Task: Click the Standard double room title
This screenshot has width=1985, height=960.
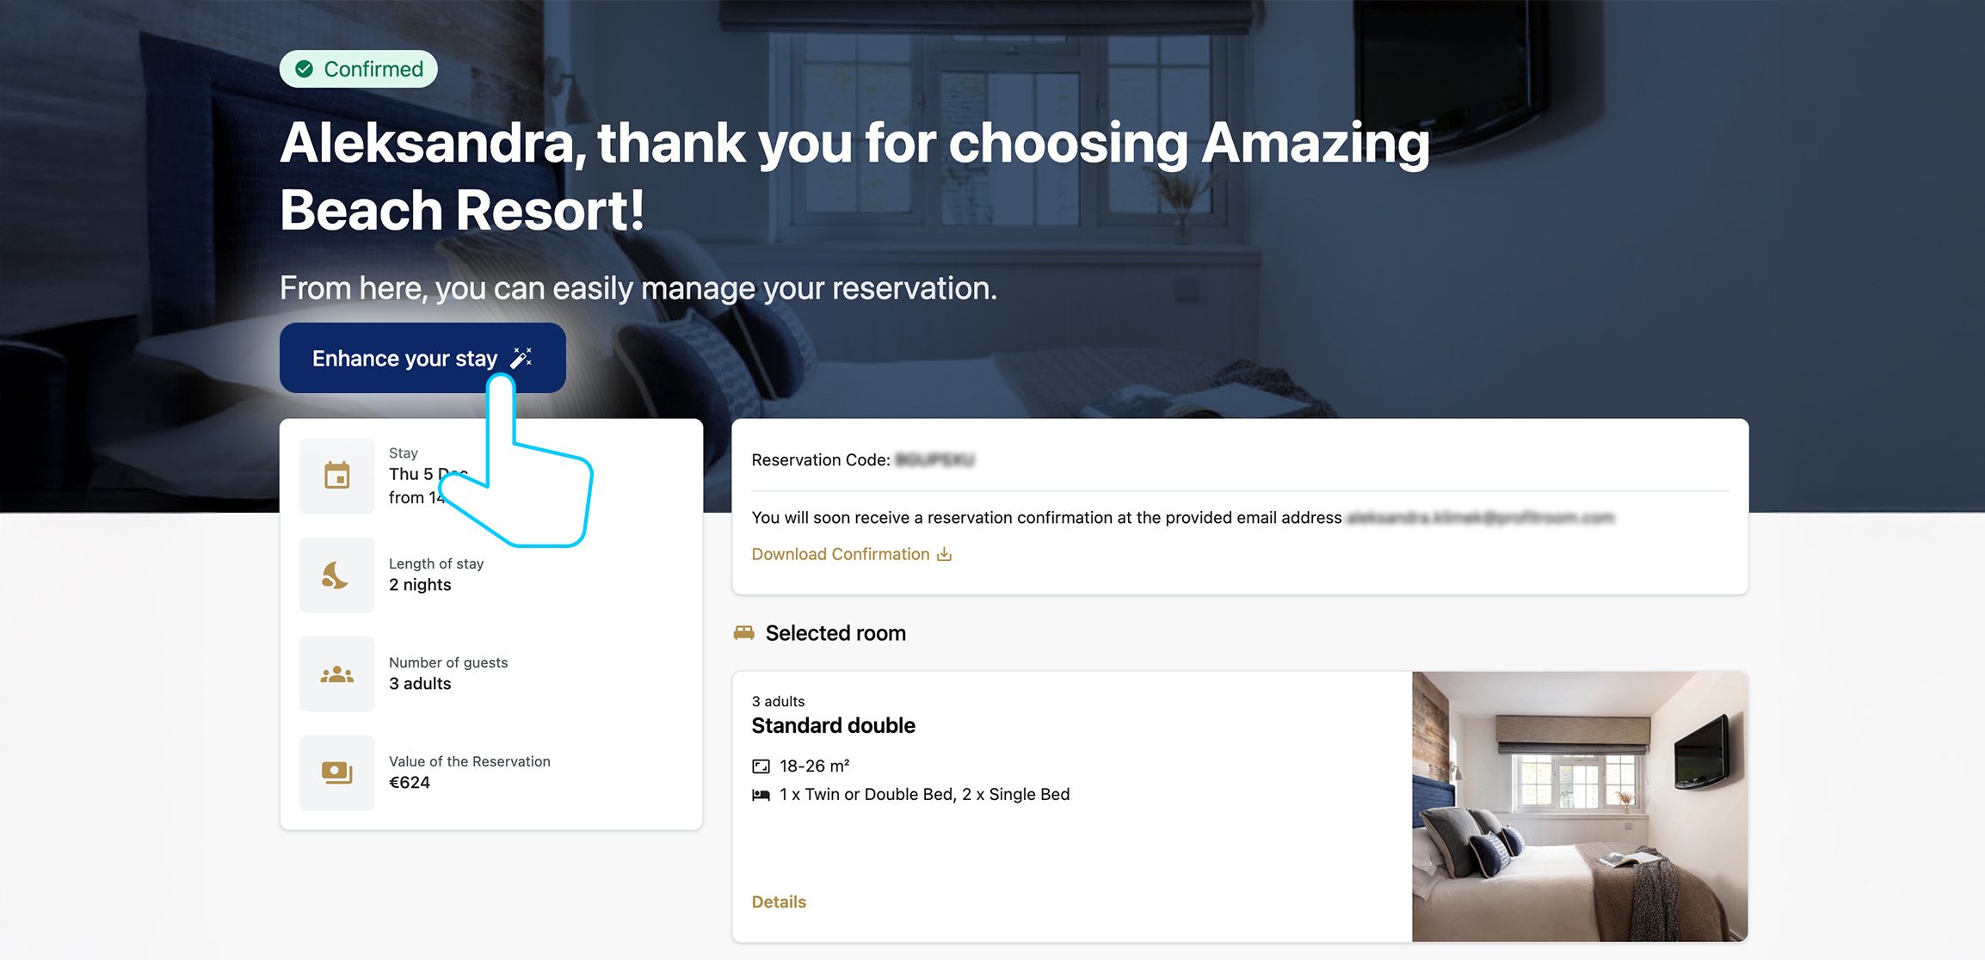Action: coord(833,725)
